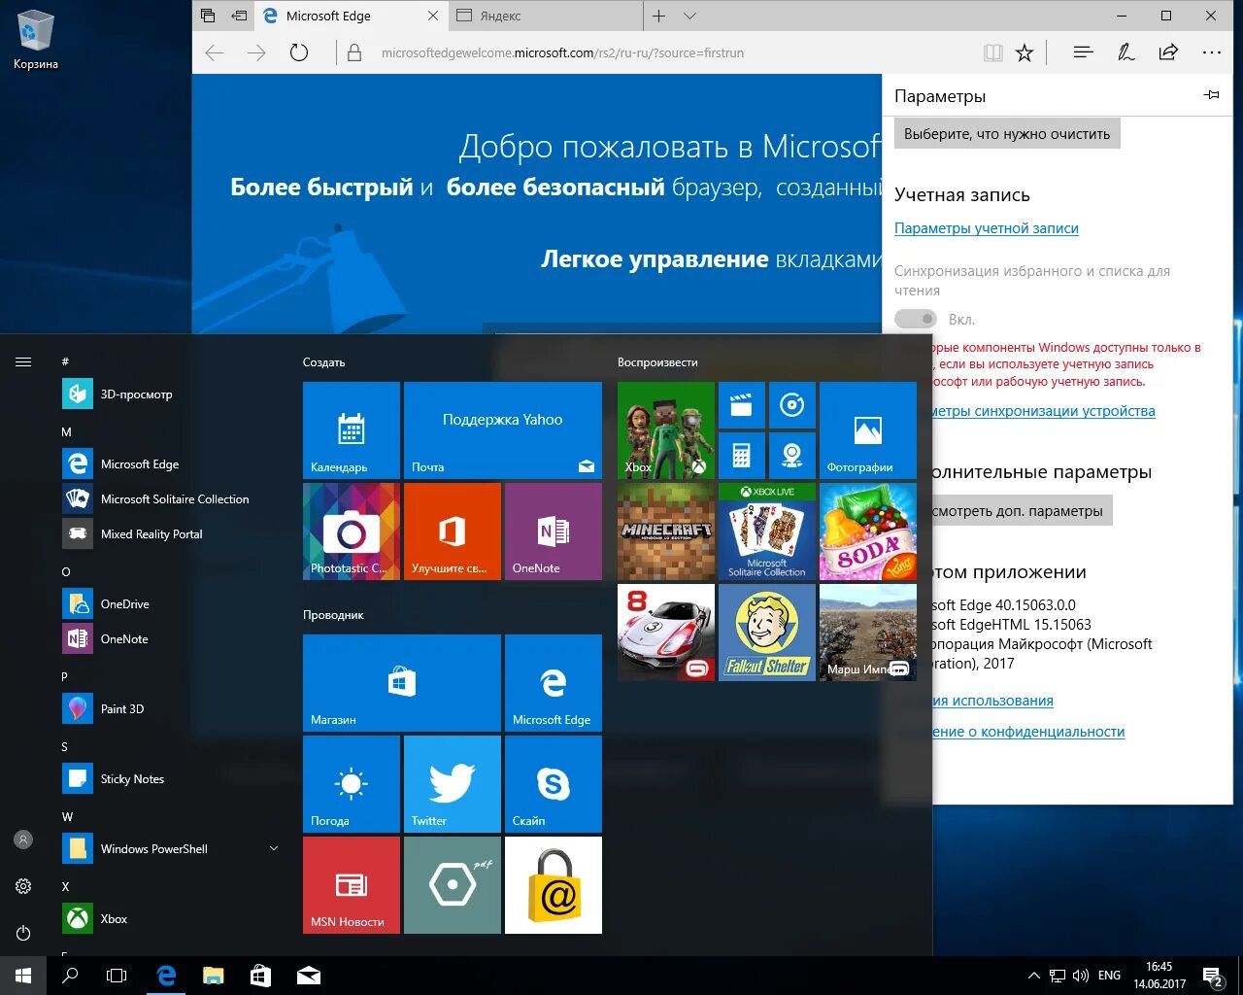Show hidden system tray icons
Image resolution: width=1243 pixels, height=995 pixels.
(1033, 976)
